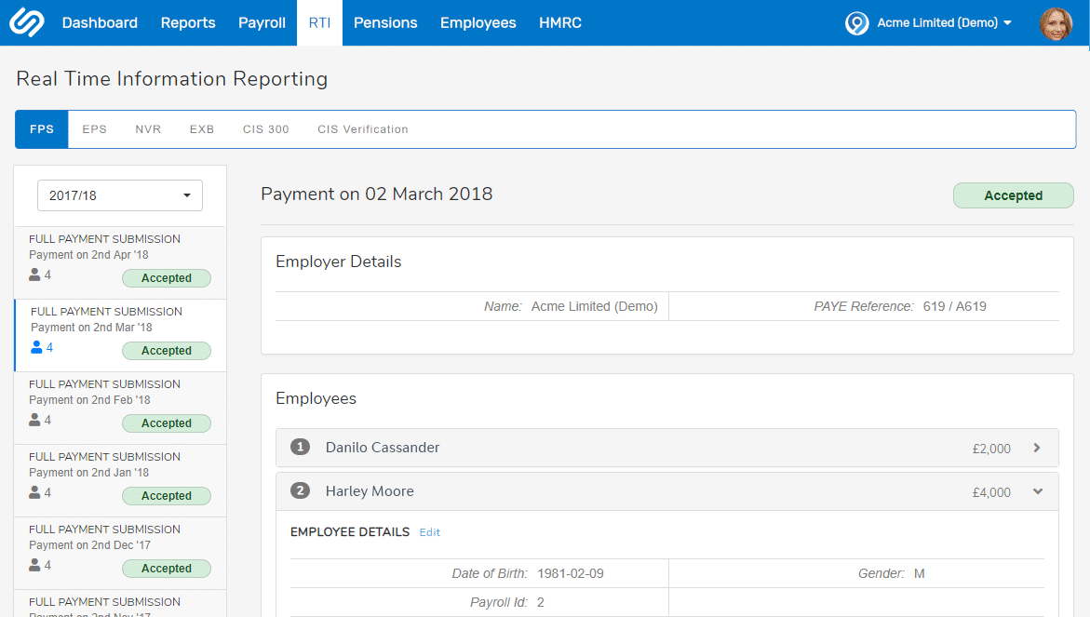Select Payment on 2nd Mar '18 submission
The image size is (1090, 617).
pos(120,336)
